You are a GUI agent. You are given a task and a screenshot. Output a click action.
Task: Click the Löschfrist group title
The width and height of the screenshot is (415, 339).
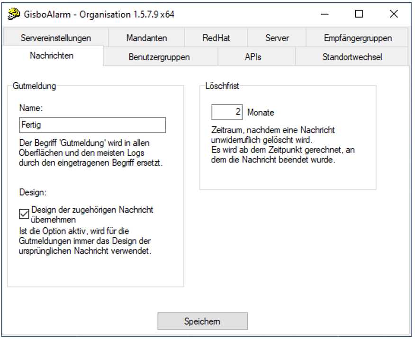click(222, 86)
